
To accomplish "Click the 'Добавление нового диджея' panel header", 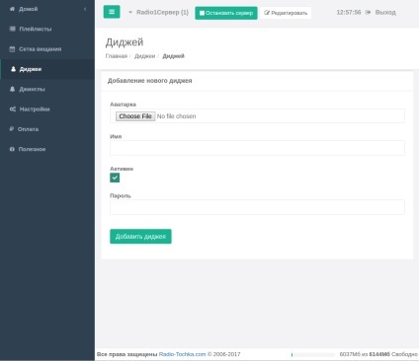I will coord(150,81).
